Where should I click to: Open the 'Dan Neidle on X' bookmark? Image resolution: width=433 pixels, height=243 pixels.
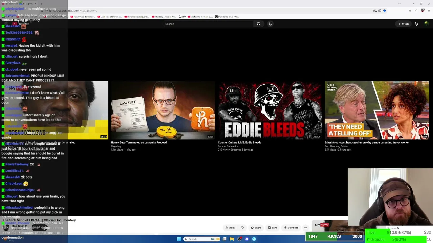pyautogui.click(x=227, y=17)
